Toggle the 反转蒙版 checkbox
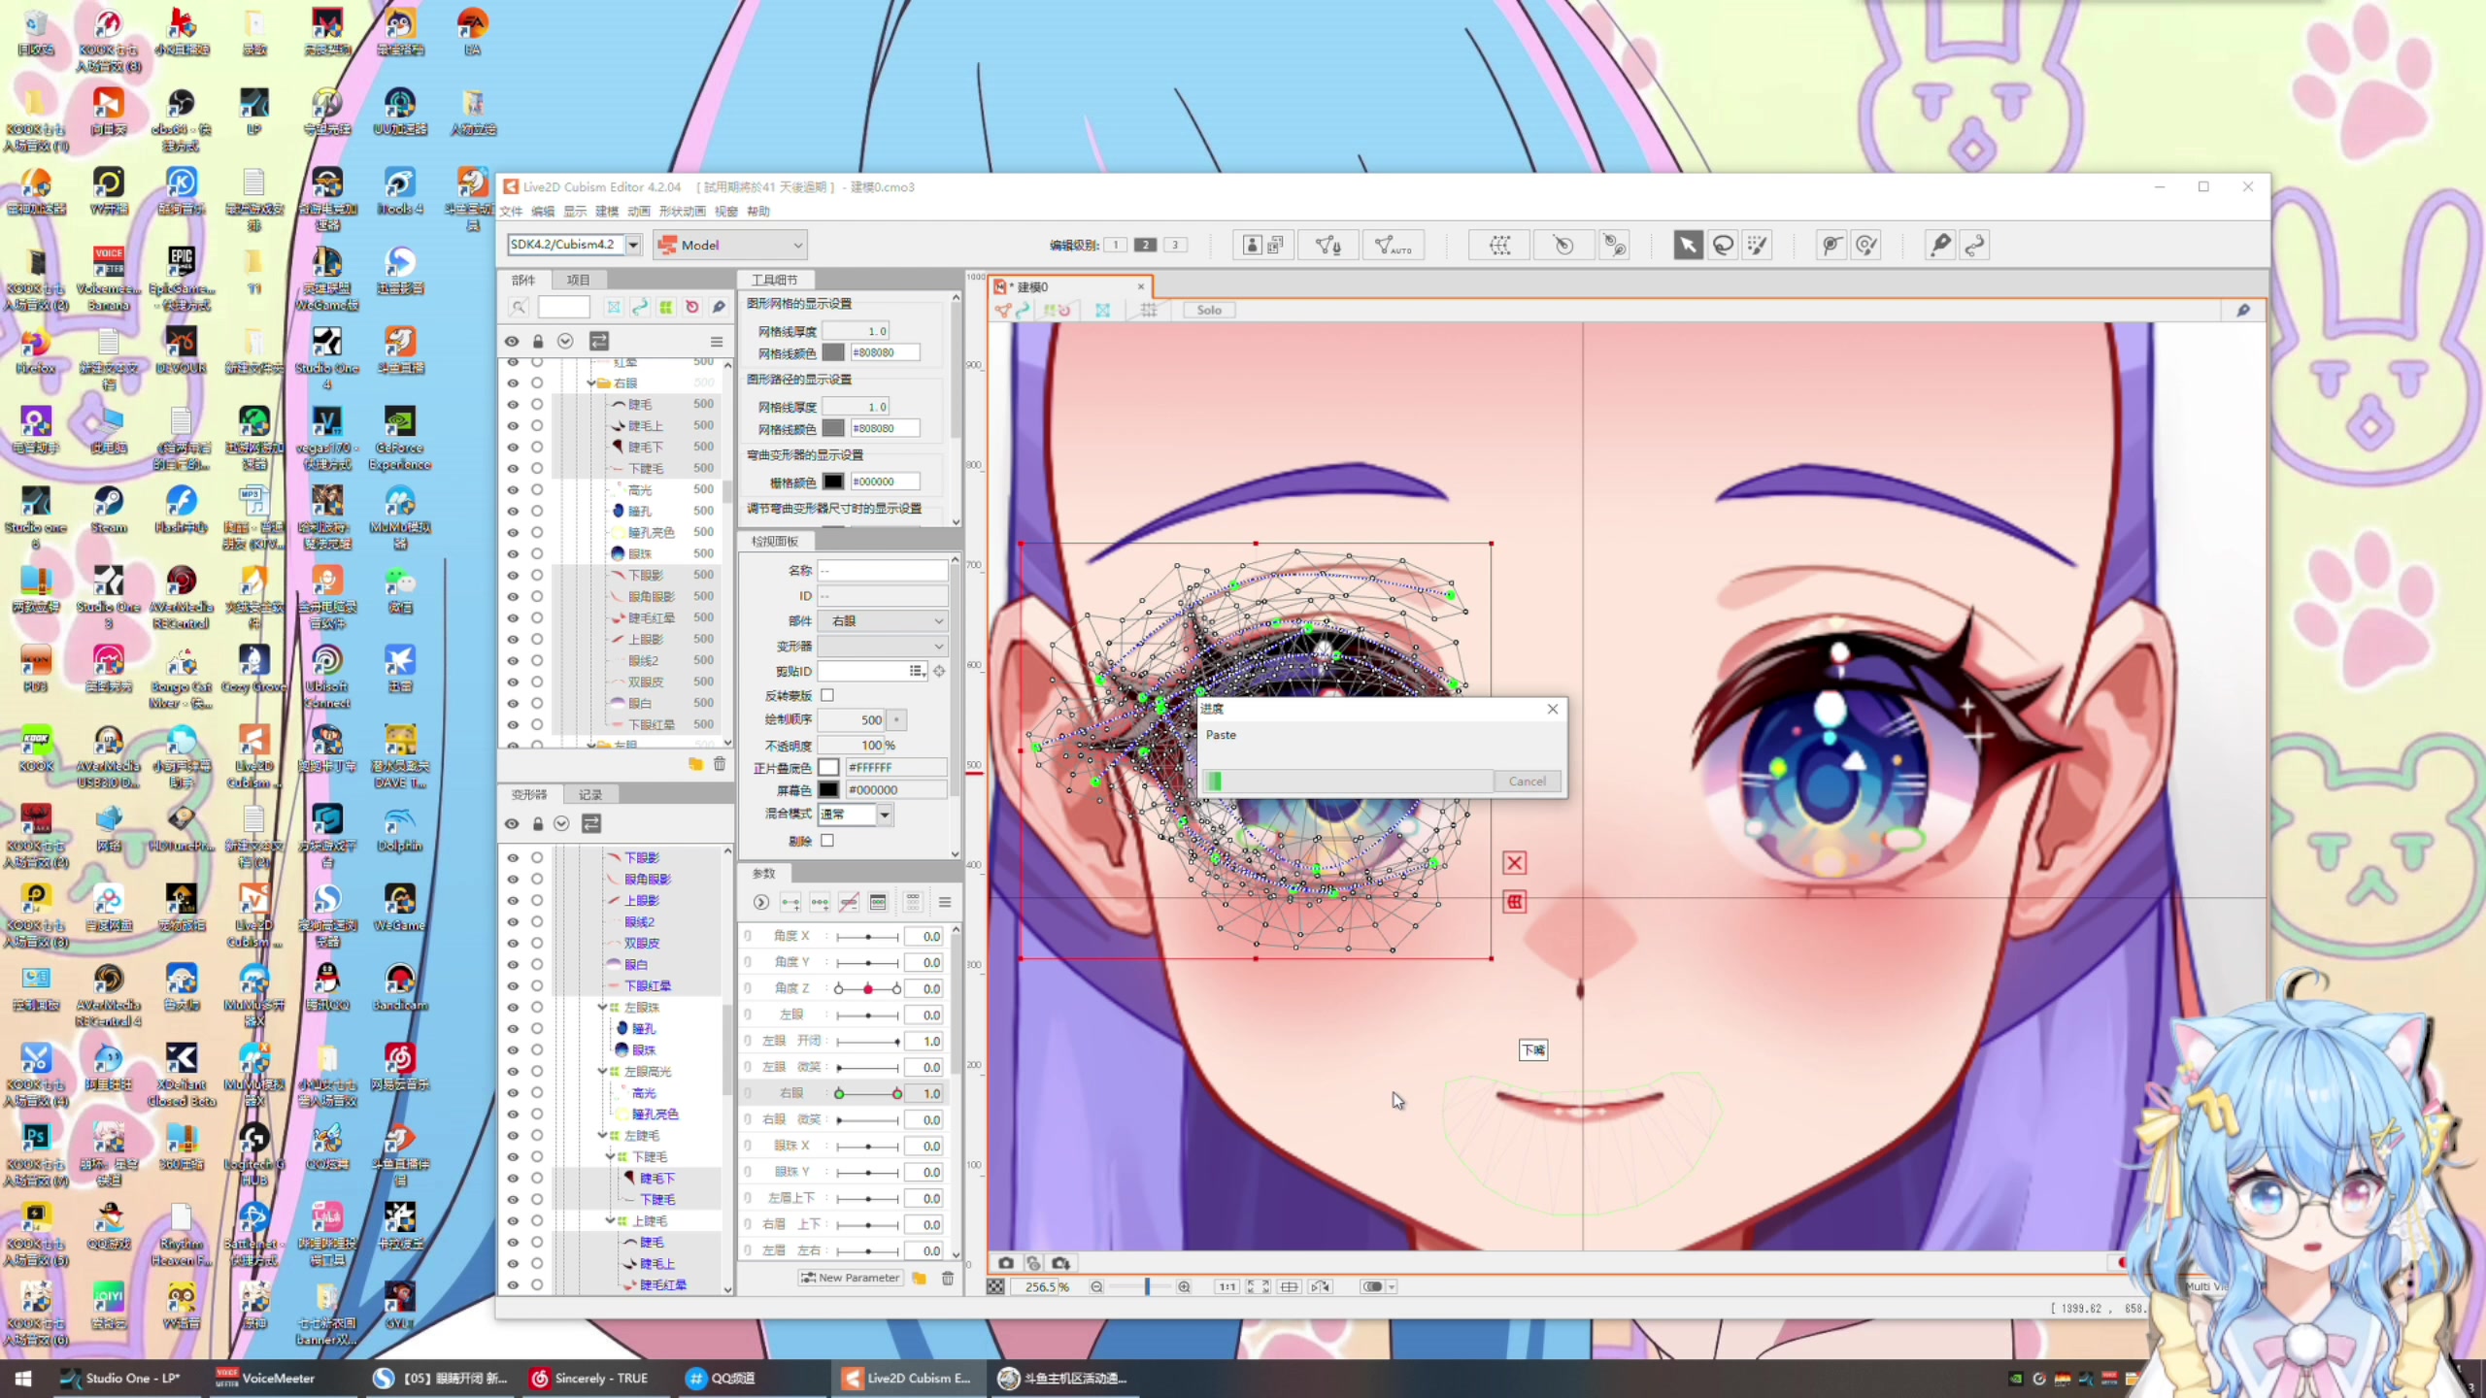The height and width of the screenshot is (1398, 2486). [827, 695]
